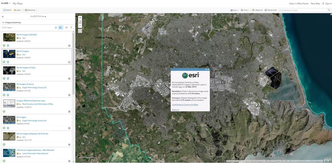Click the '2,731 layers' count text

(7, 28)
